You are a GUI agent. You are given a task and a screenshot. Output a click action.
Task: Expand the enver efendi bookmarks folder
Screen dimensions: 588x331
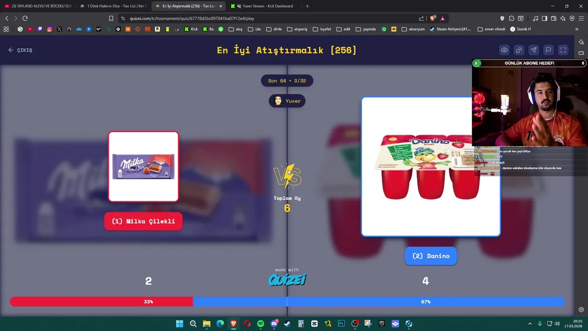[x=492, y=29]
